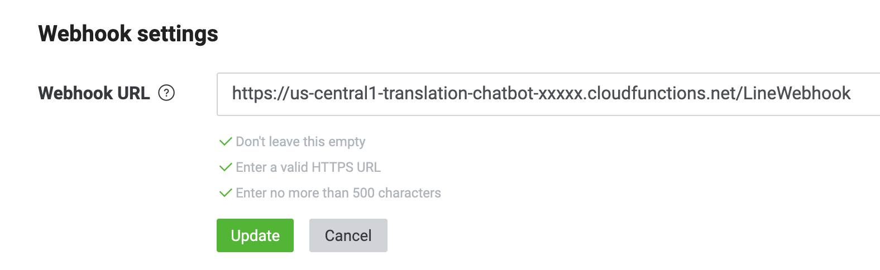Open the help tooltip beside Webhook URL
This screenshot has width=880, height=270.
pyautogui.click(x=166, y=93)
